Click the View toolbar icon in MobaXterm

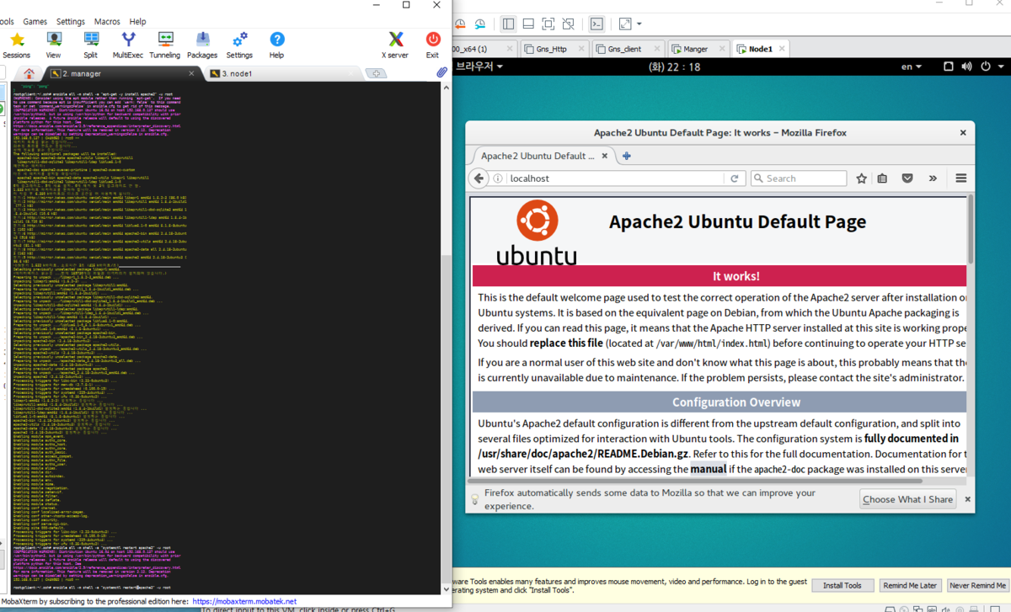(x=53, y=45)
